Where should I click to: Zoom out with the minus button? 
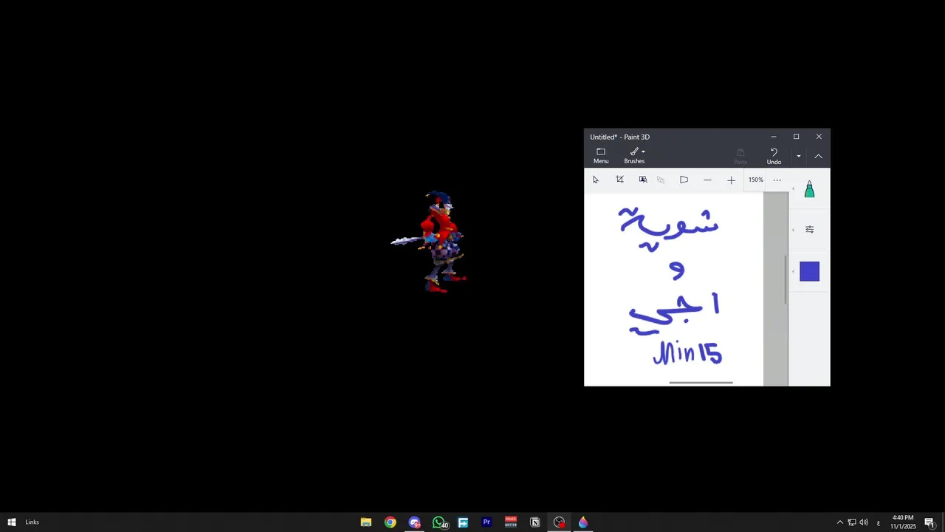[707, 180]
